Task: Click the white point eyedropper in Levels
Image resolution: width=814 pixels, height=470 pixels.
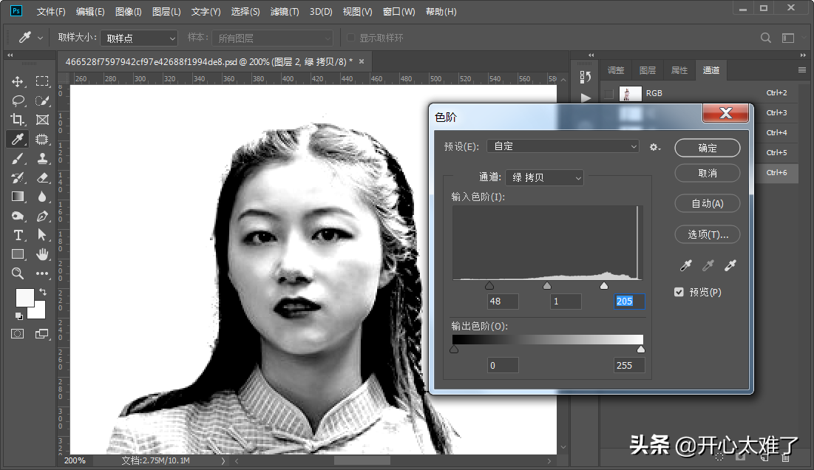Action: coord(730,265)
